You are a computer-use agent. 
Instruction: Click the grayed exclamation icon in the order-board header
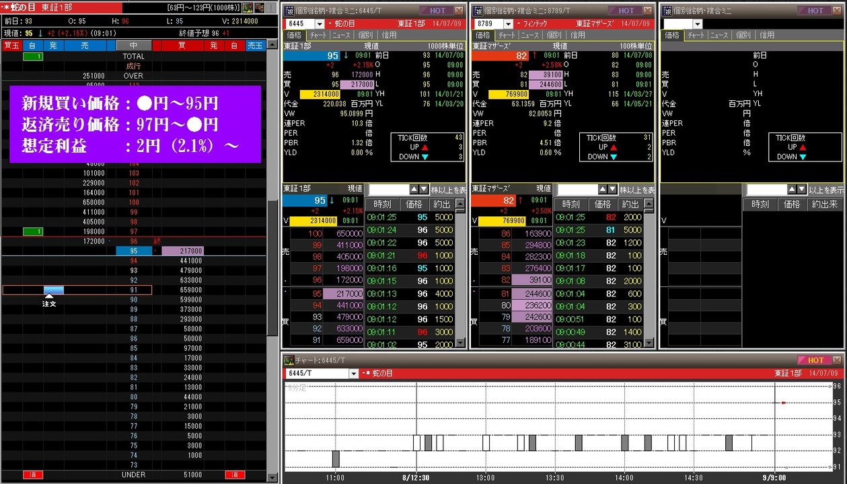click(x=270, y=8)
